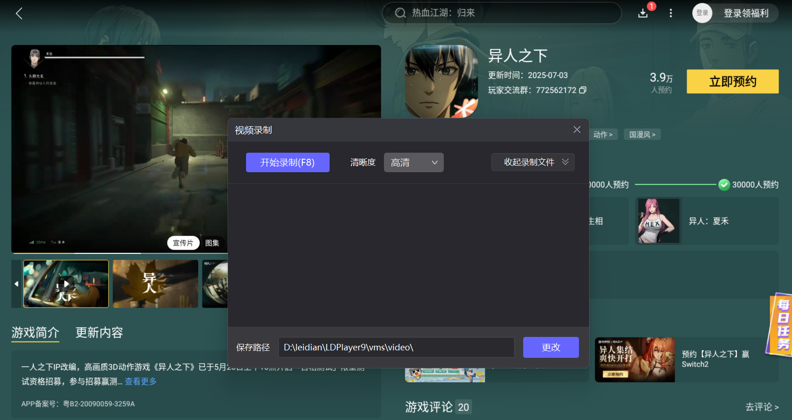Open the 异人：夏禾 character card
This screenshot has width=792, height=420.
pyautogui.click(x=707, y=221)
